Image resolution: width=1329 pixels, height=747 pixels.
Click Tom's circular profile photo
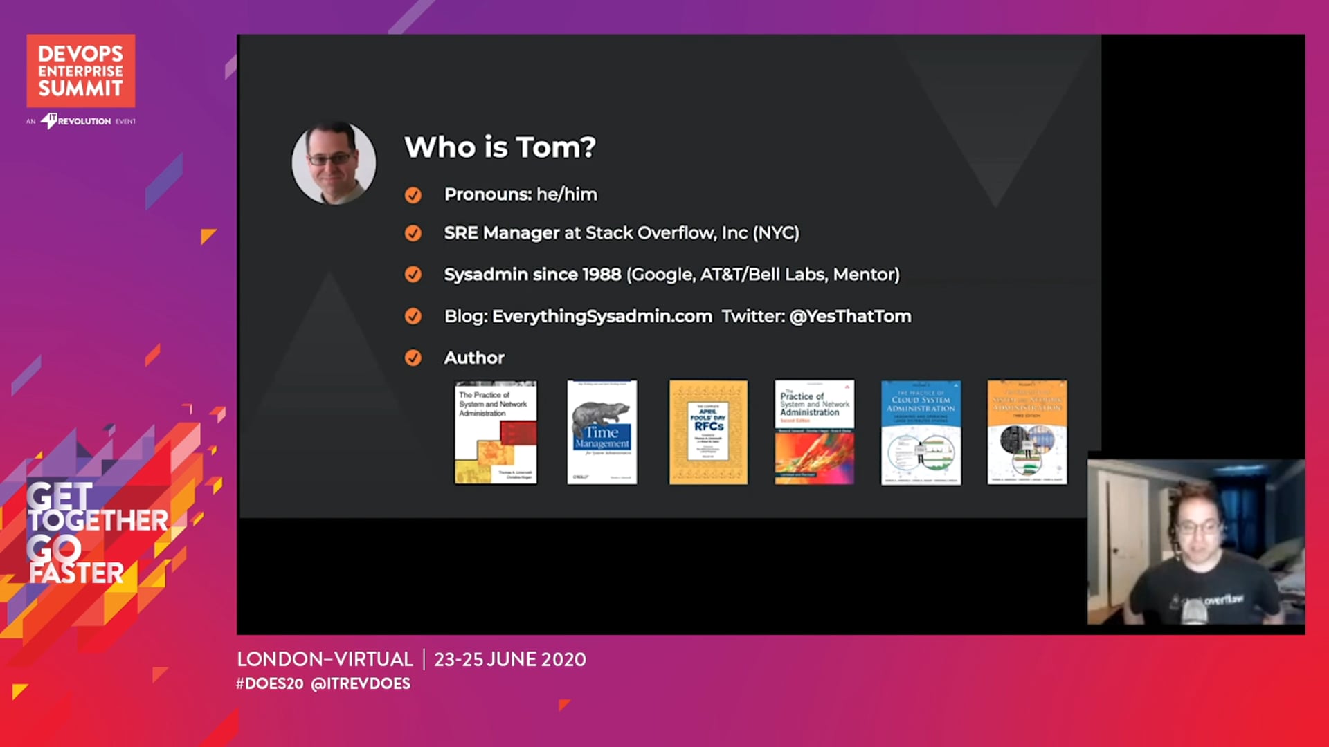(334, 163)
